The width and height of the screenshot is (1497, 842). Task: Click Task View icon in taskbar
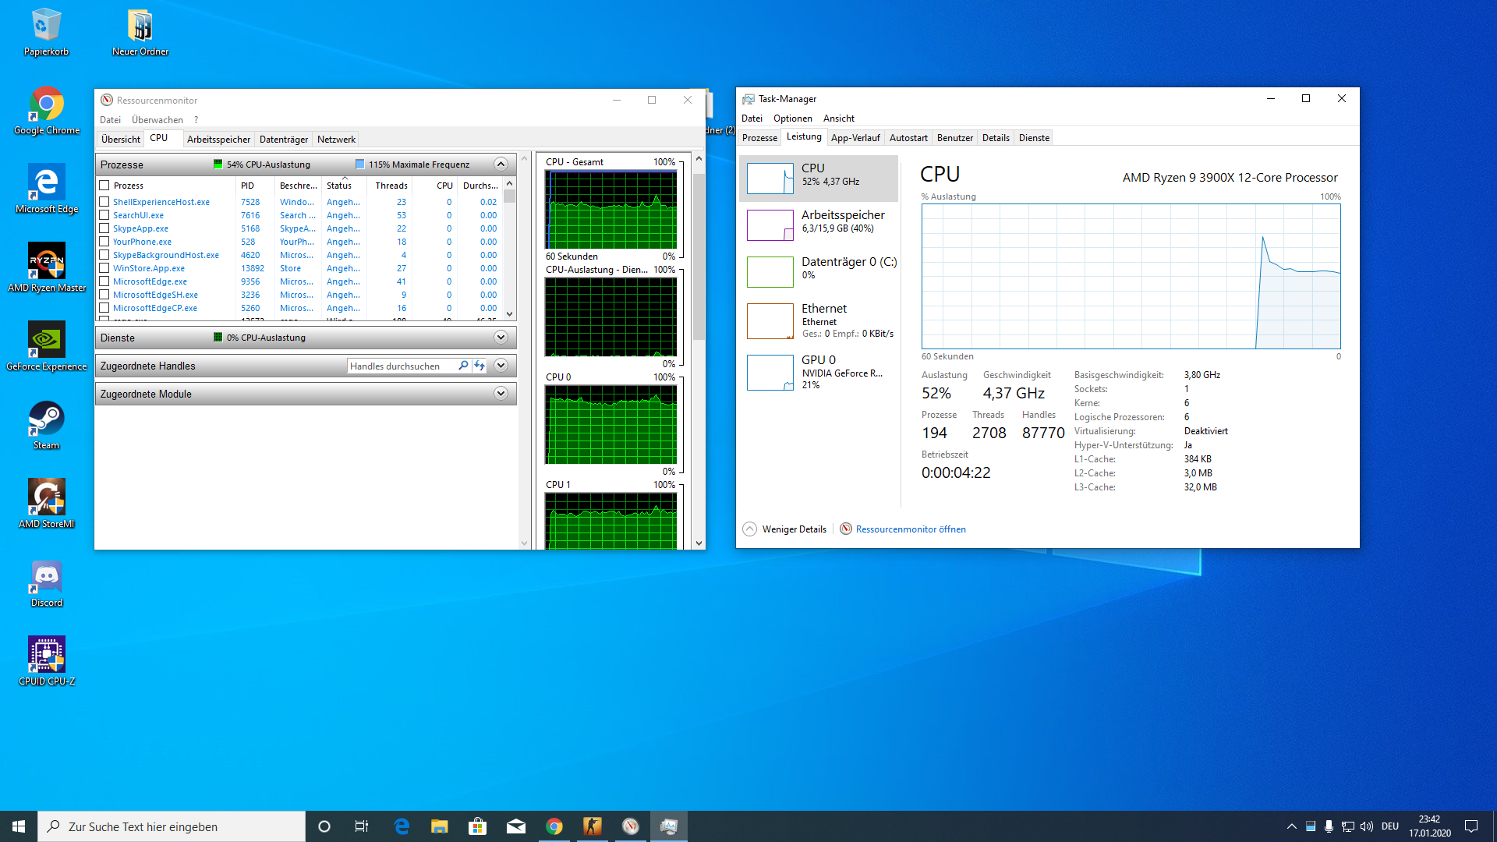(x=362, y=826)
